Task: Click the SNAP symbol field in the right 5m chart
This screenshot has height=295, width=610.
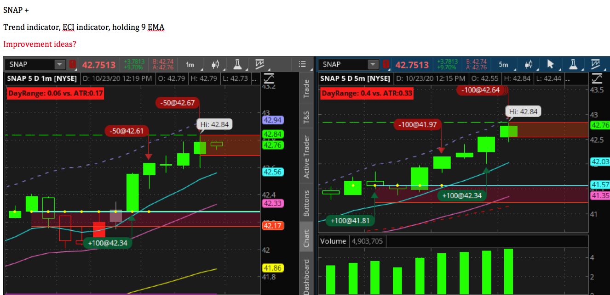Action: [x=344, y=65]
